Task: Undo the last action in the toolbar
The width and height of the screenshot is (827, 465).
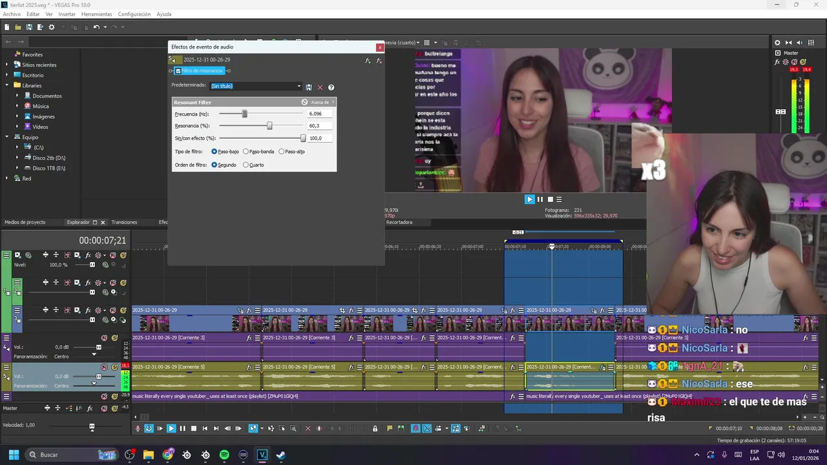Action: coord(96,27)
